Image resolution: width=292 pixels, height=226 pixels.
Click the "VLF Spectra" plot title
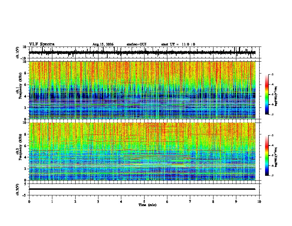click(x=42, y=44)
